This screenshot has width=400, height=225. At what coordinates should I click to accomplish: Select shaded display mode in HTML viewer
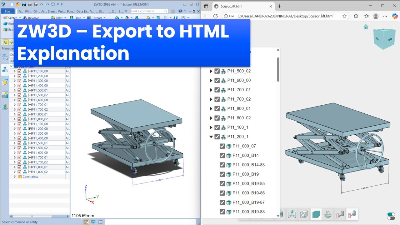pos(316,214)
